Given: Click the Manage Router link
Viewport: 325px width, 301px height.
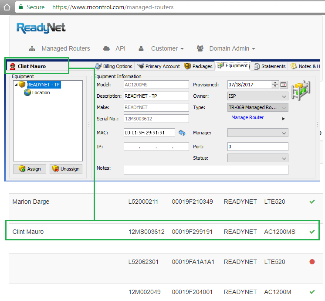Looking at the screenshot, I should point(247,117).
